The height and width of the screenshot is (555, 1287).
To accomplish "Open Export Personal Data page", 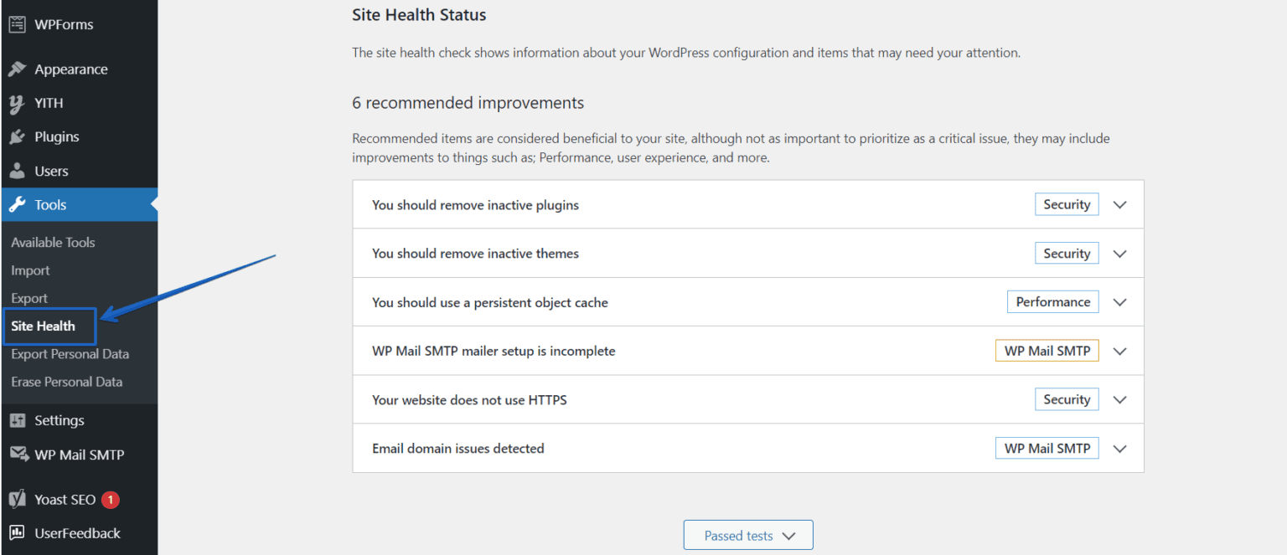I will tap(70, 354).
